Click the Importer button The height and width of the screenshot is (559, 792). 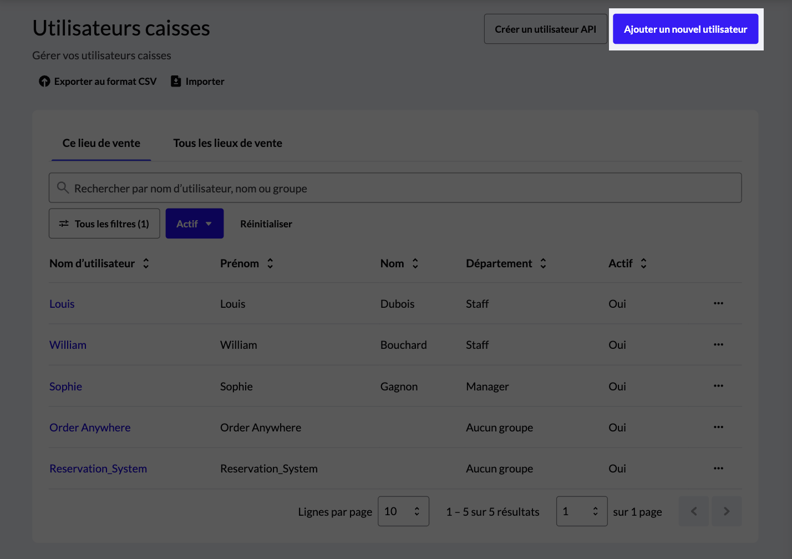pyautogui.click(x=197, y=82)
